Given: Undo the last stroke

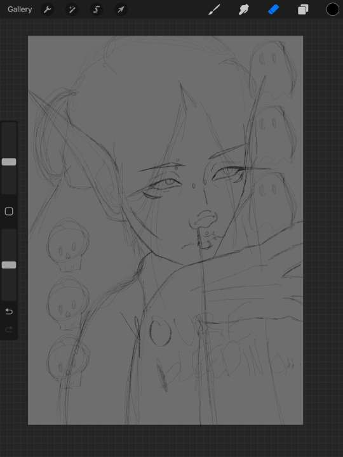Looking at the screenshot, I should (9, 312).
